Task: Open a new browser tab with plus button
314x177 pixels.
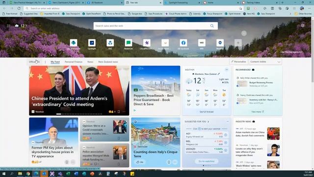Action: pos(283,2)
